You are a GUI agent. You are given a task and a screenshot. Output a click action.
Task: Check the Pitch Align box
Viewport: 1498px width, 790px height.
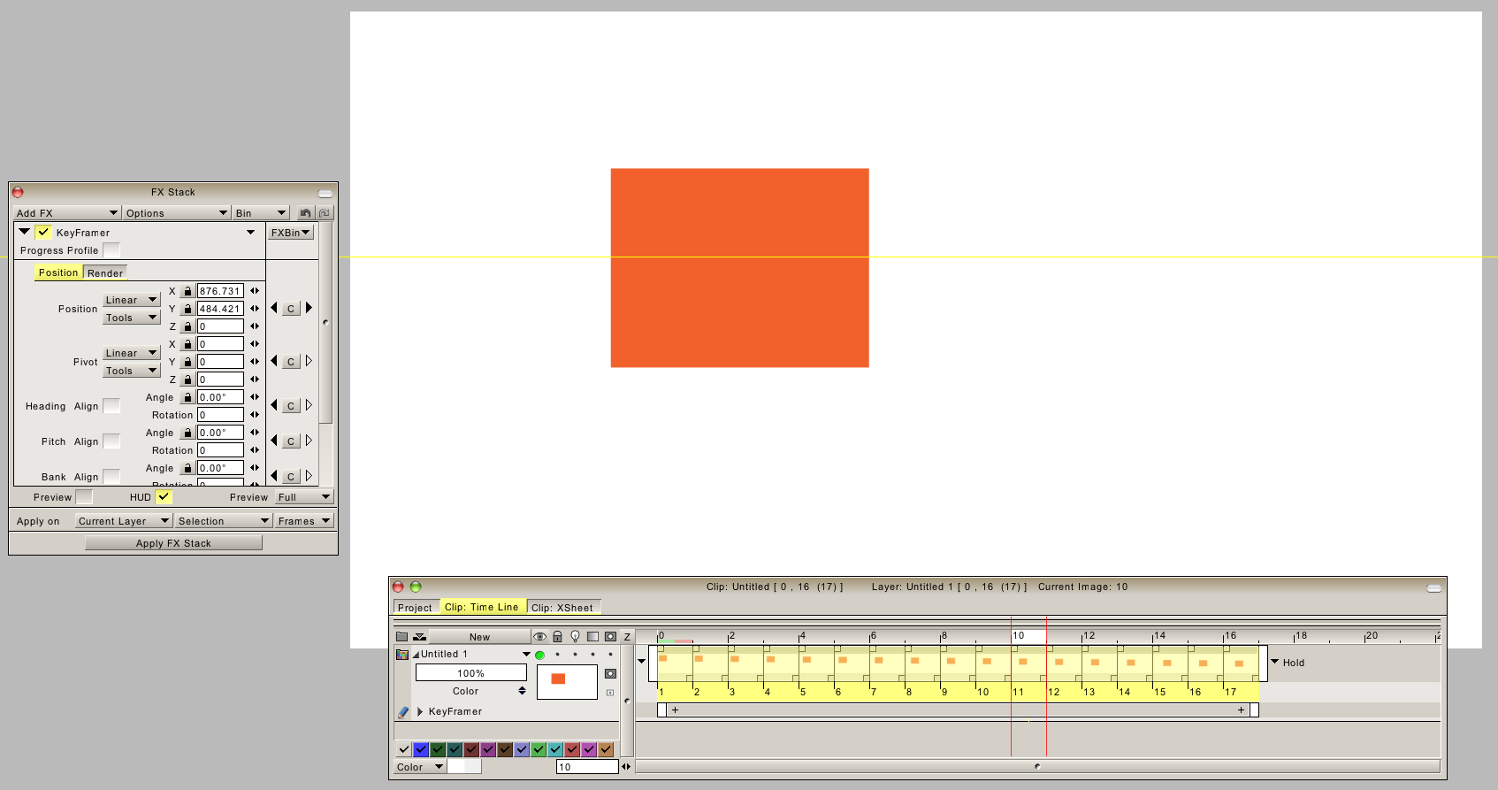[111, 441]
